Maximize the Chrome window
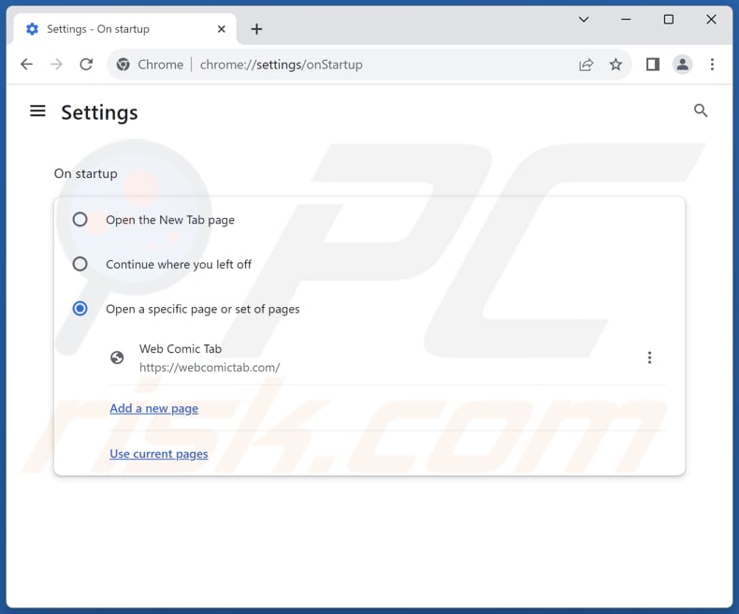Screen dimensions: 739x614 point(668,20)
